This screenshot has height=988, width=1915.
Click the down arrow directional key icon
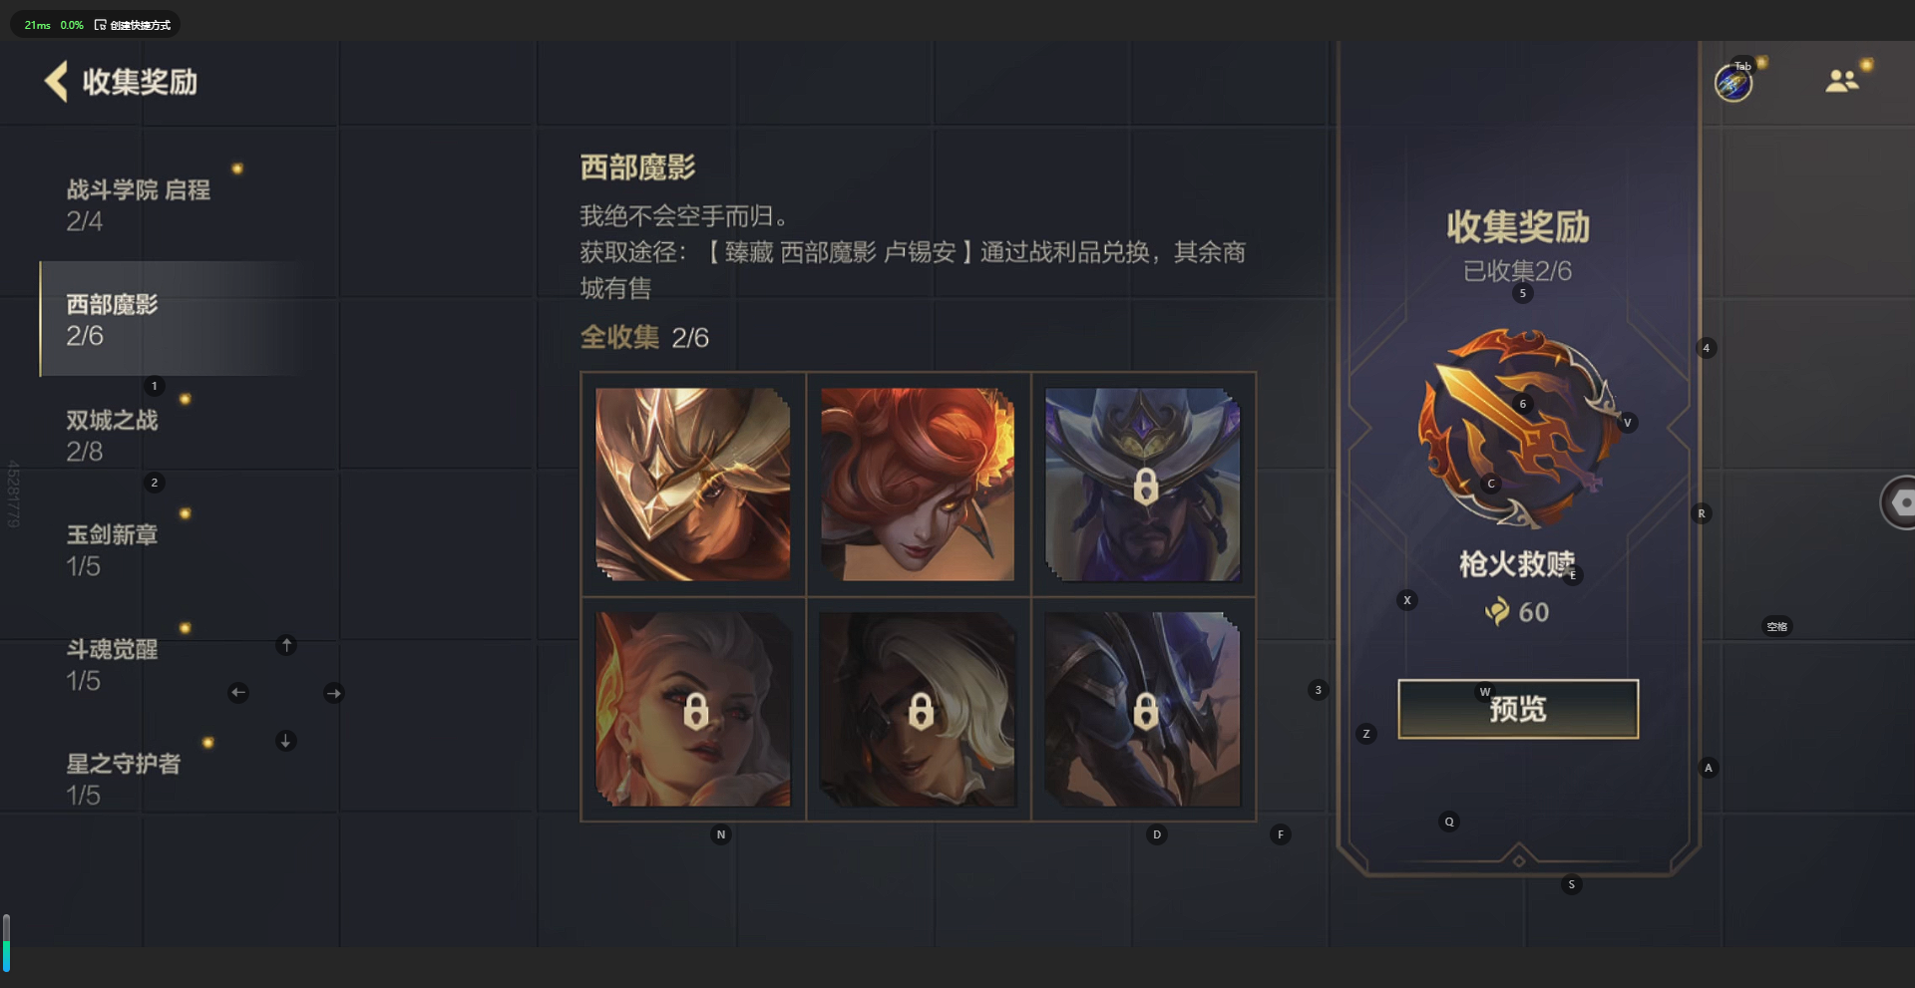click(x=286, y=741)
